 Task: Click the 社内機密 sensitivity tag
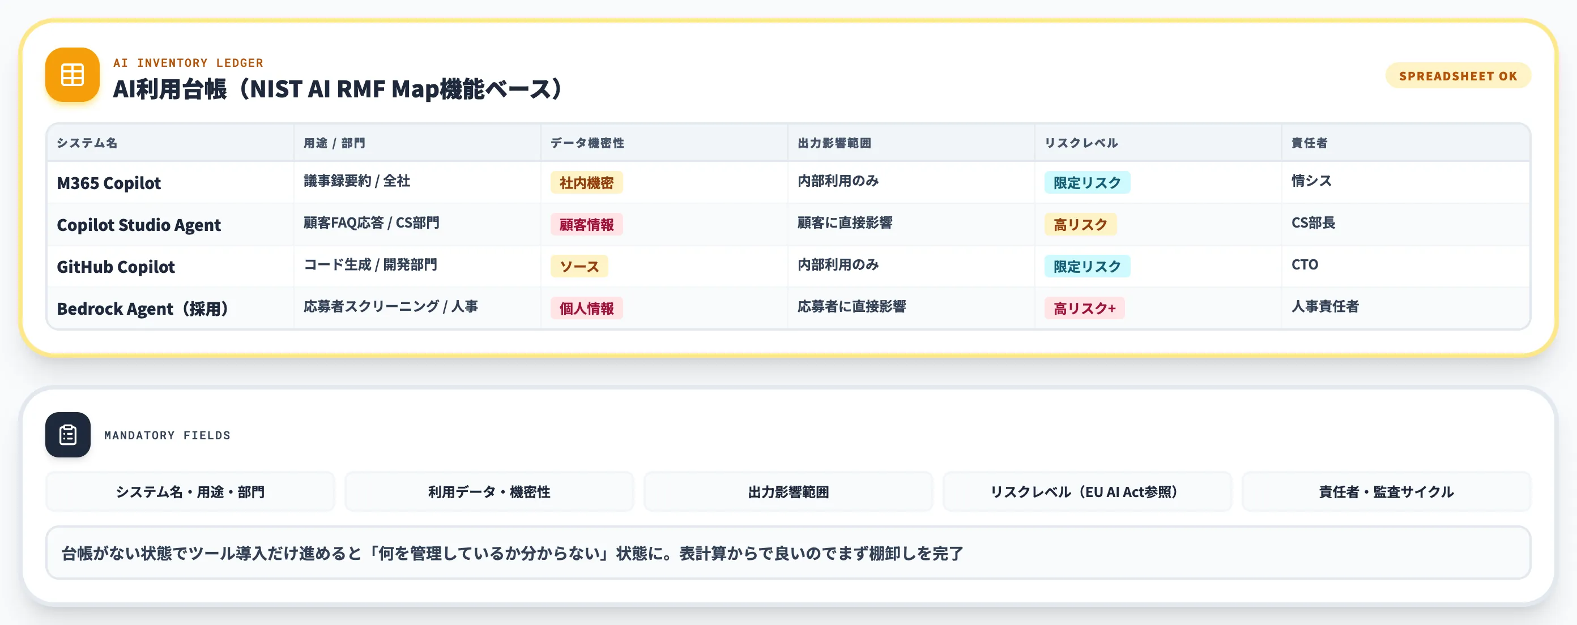586,182
